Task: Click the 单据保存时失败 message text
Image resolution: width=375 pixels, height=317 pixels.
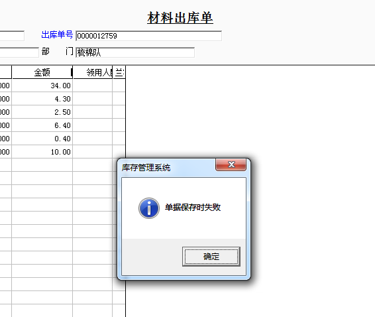Action: coord(193,208)
